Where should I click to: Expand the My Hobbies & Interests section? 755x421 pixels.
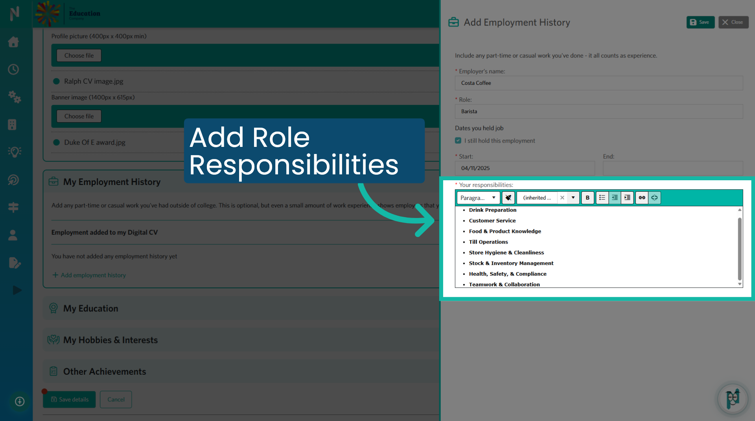pyautogui.click(x=241, y=340)
